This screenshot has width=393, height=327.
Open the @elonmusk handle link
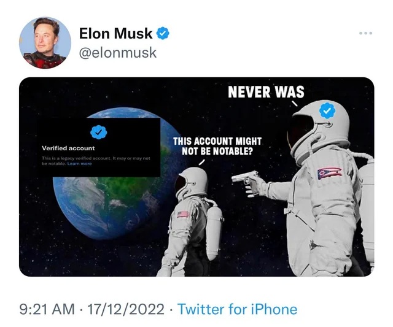(x=118, y=52)
